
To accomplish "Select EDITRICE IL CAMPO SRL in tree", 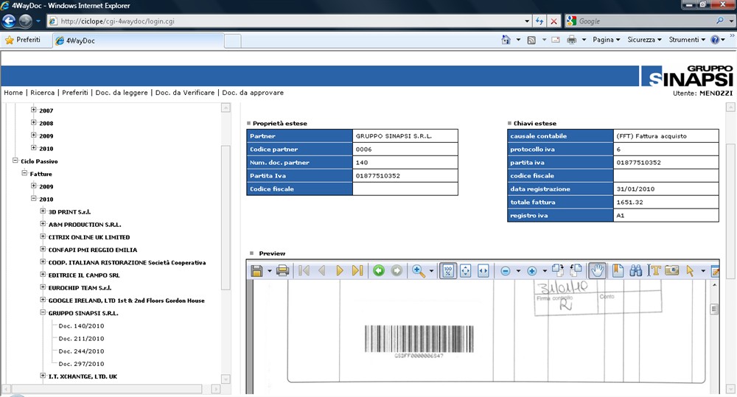I will pyautogui.click(x=84, y=275).
